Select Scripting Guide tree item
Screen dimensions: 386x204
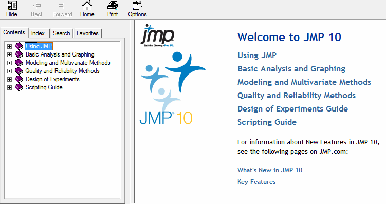44,87
